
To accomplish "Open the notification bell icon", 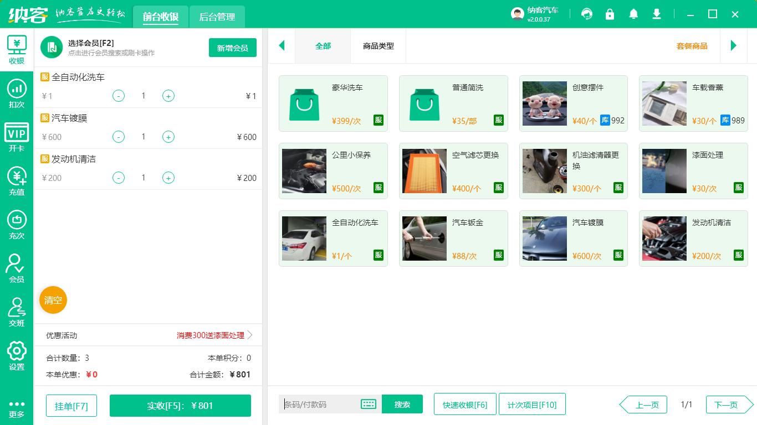I will (x=633, y=14).
